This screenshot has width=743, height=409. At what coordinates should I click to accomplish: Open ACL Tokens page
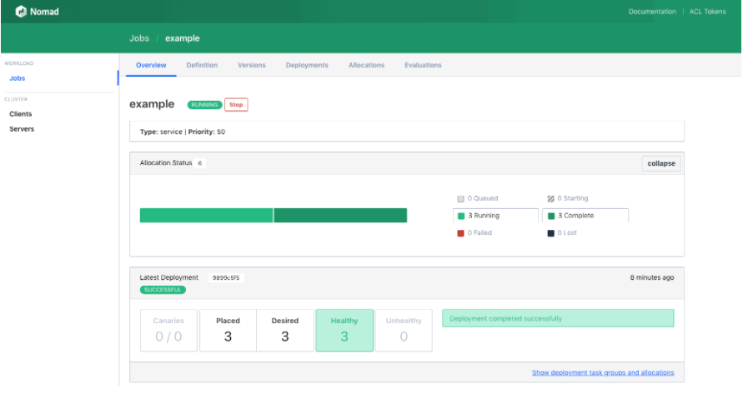[707, 12]
